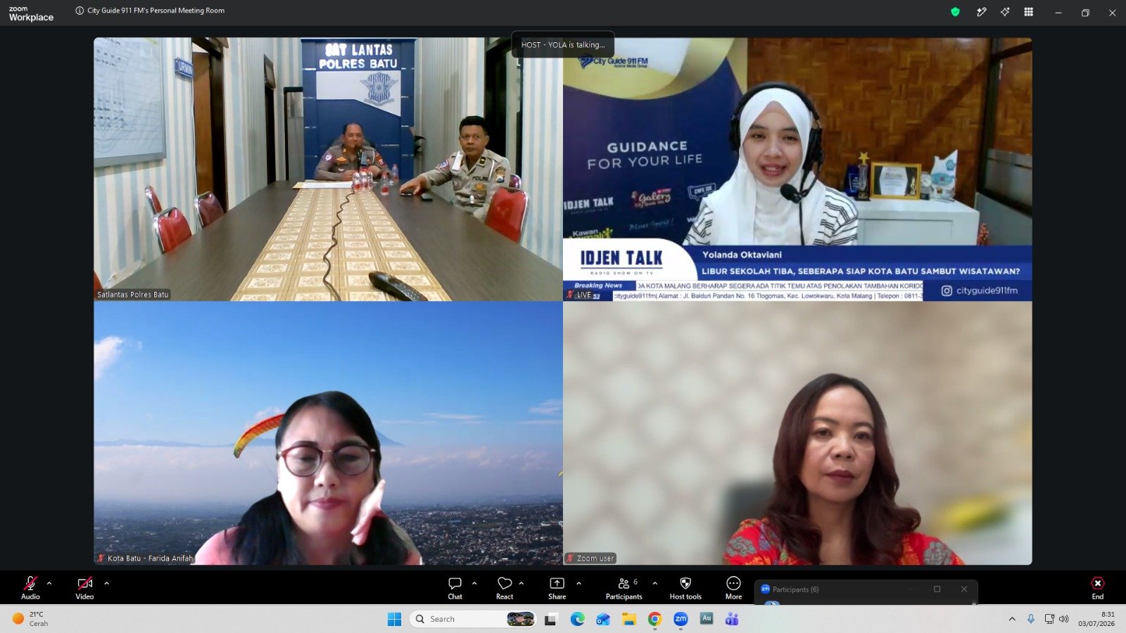Expand the participants options chevron

point(655,583)
